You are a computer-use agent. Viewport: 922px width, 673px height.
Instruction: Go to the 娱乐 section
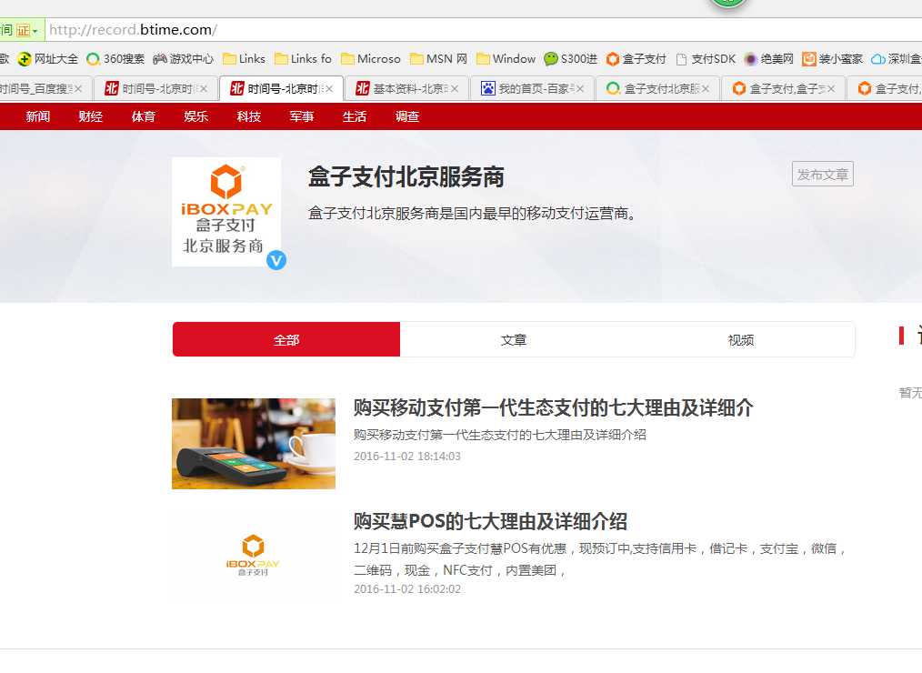[x=195, y=116]
